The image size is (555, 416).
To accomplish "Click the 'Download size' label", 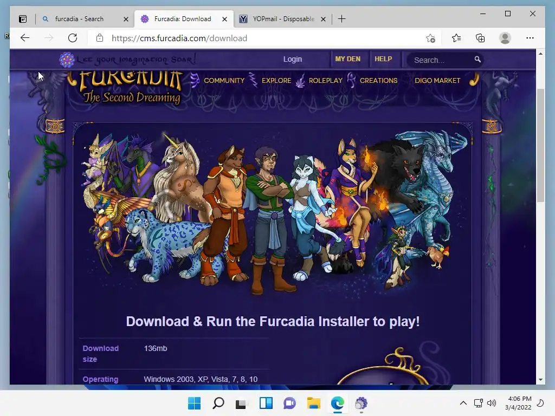I will (100, 354).
